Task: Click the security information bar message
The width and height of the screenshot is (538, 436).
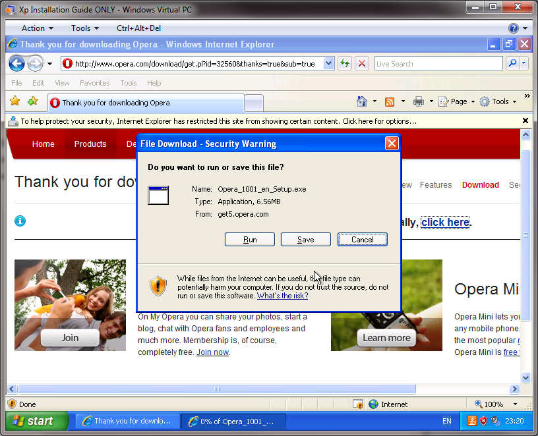Action: click(x=219, y=121)
